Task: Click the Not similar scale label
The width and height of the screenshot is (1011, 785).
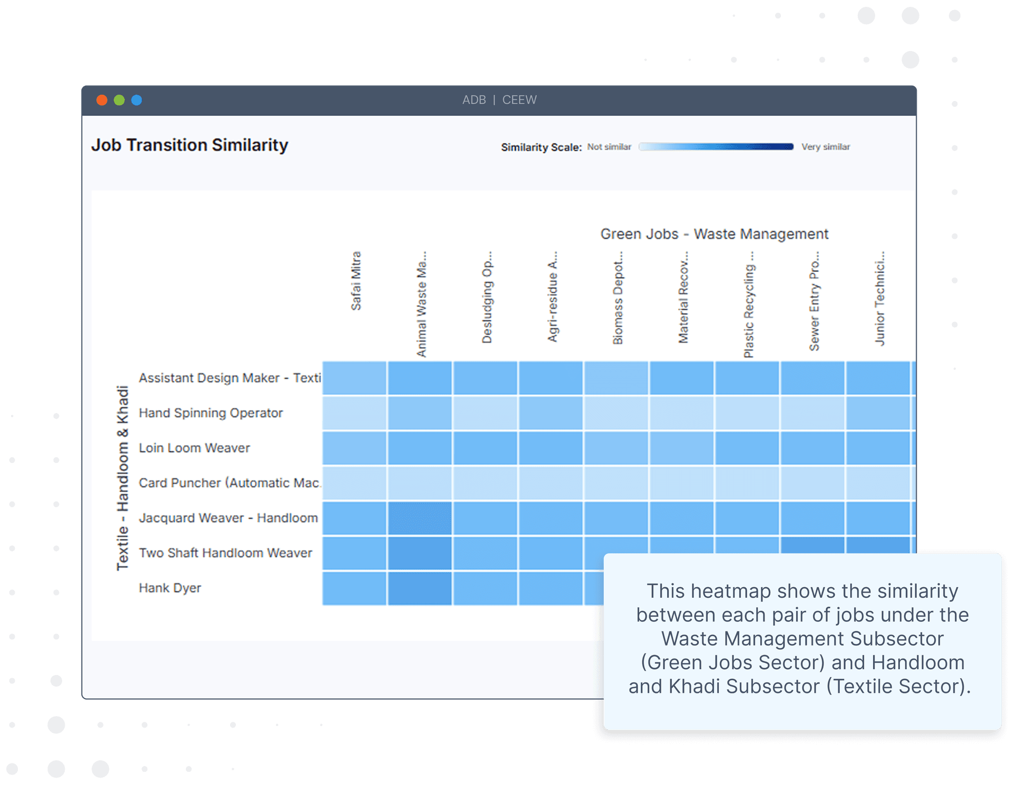Action: click(609, 147)
